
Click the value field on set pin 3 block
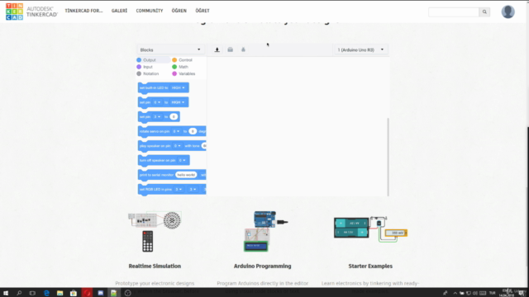174,117
